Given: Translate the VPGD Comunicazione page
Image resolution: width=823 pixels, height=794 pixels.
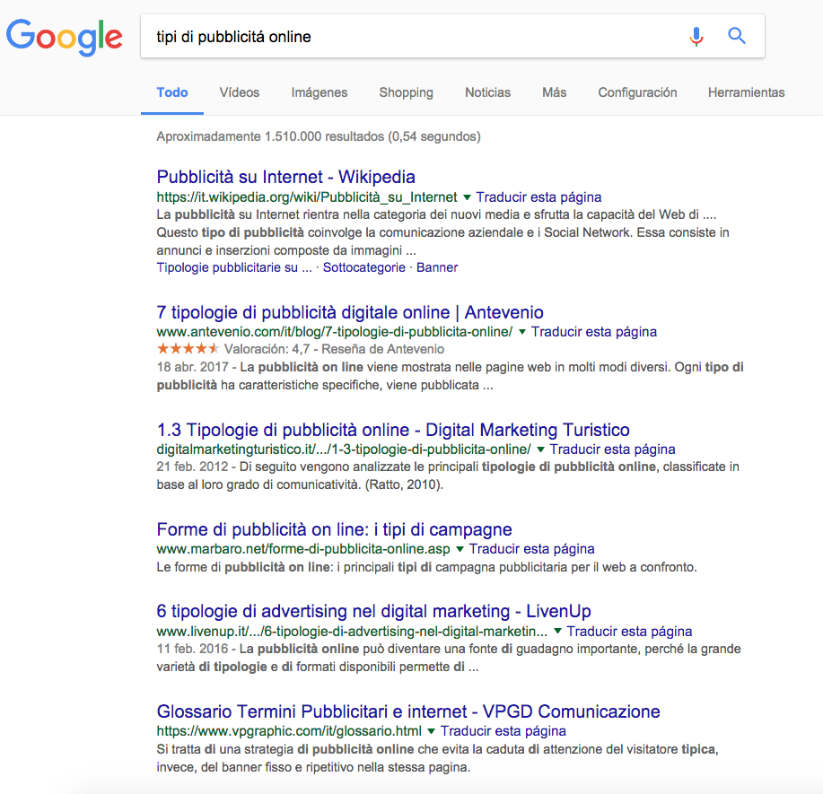Looking at the screenshot, I should [503, 731].
